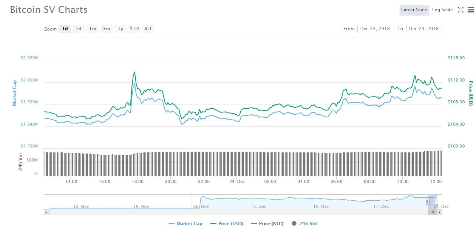Viewport: 476px width, 229px height.
Task: Toggle fullscreen chart view icon
Action: (461, 10)
